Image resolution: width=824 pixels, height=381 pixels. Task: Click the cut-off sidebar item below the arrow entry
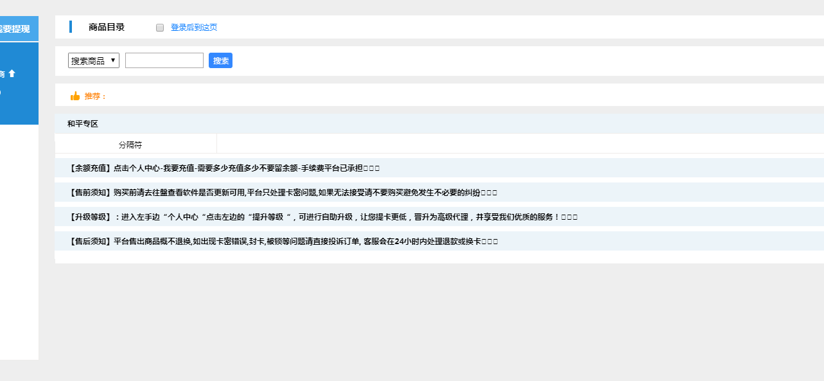[x=2, y=93]
